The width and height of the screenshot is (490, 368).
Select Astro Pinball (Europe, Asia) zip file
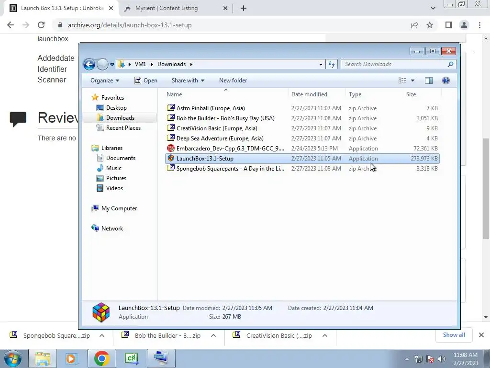[x=302, y=108]
